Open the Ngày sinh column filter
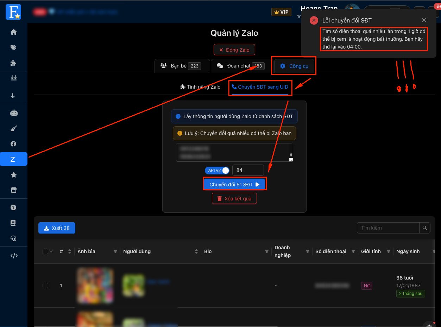441x327 pixels. pyautogui.click(x=433, y=251)
